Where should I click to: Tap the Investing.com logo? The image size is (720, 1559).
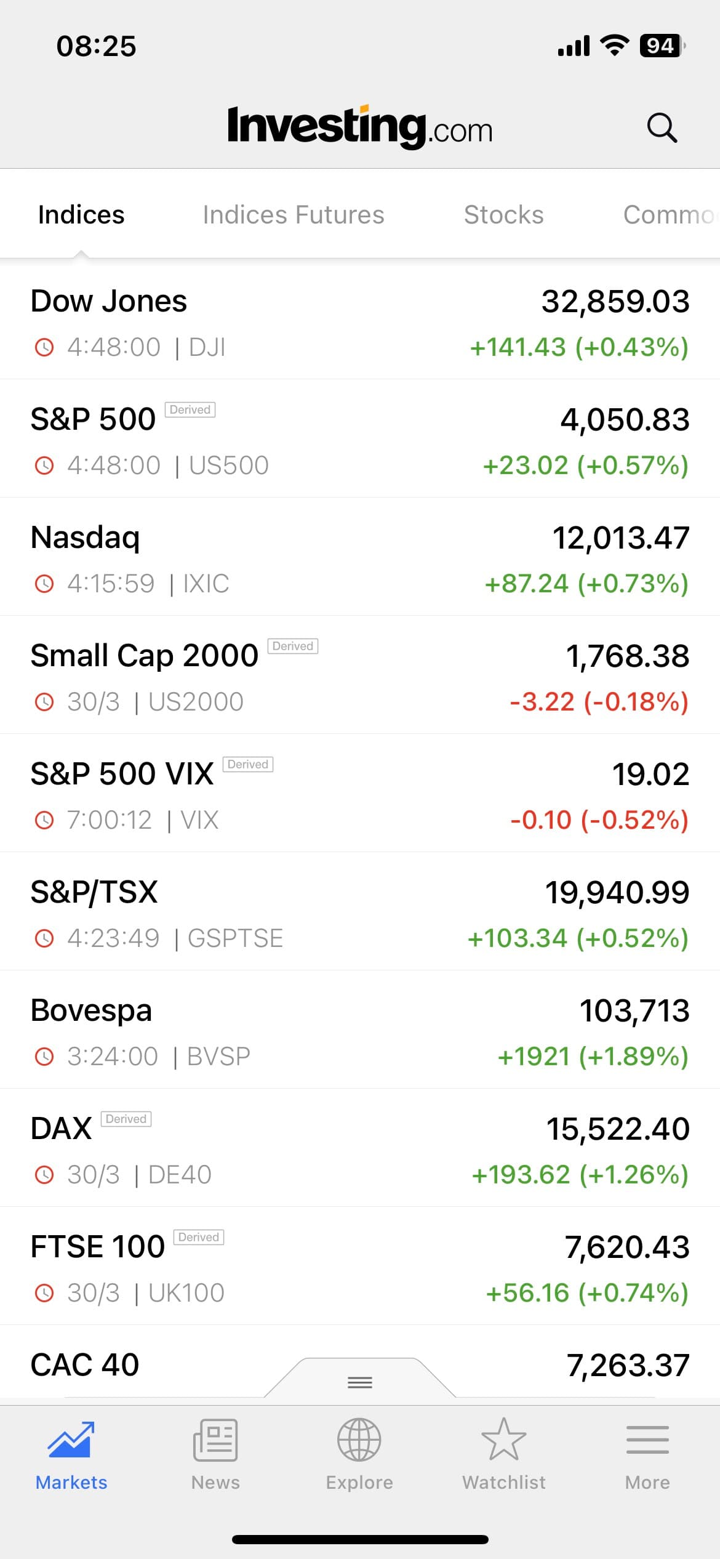[x=359, y=127]
